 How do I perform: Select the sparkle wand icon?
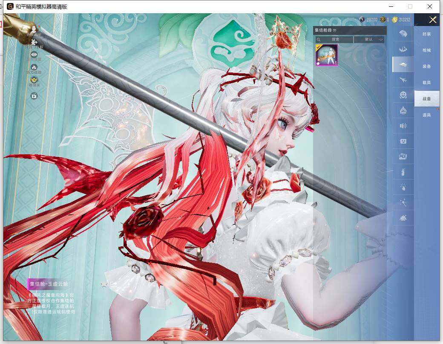tap(403, 202)
